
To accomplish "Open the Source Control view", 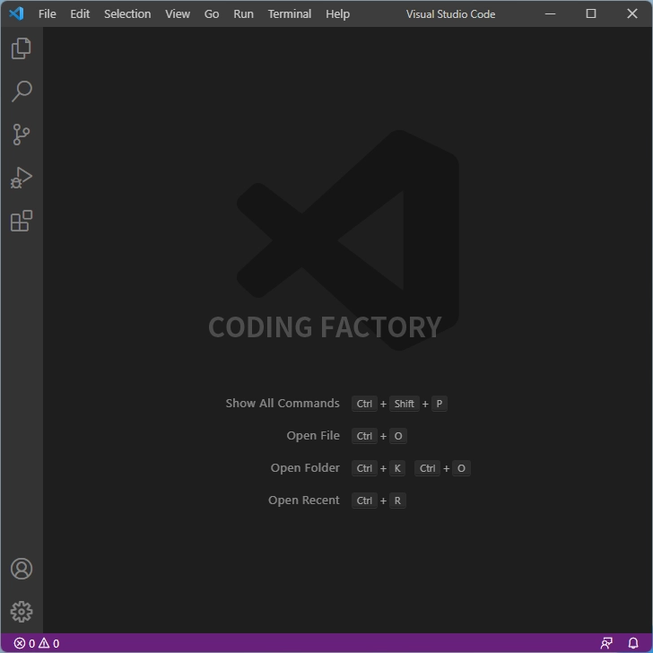I will pos(22,135).
